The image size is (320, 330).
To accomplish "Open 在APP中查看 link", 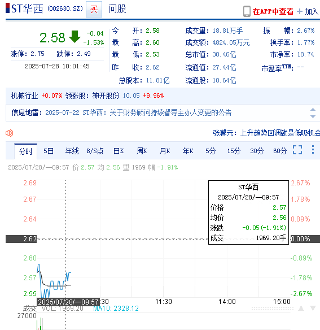I will [x=273, y=11].
